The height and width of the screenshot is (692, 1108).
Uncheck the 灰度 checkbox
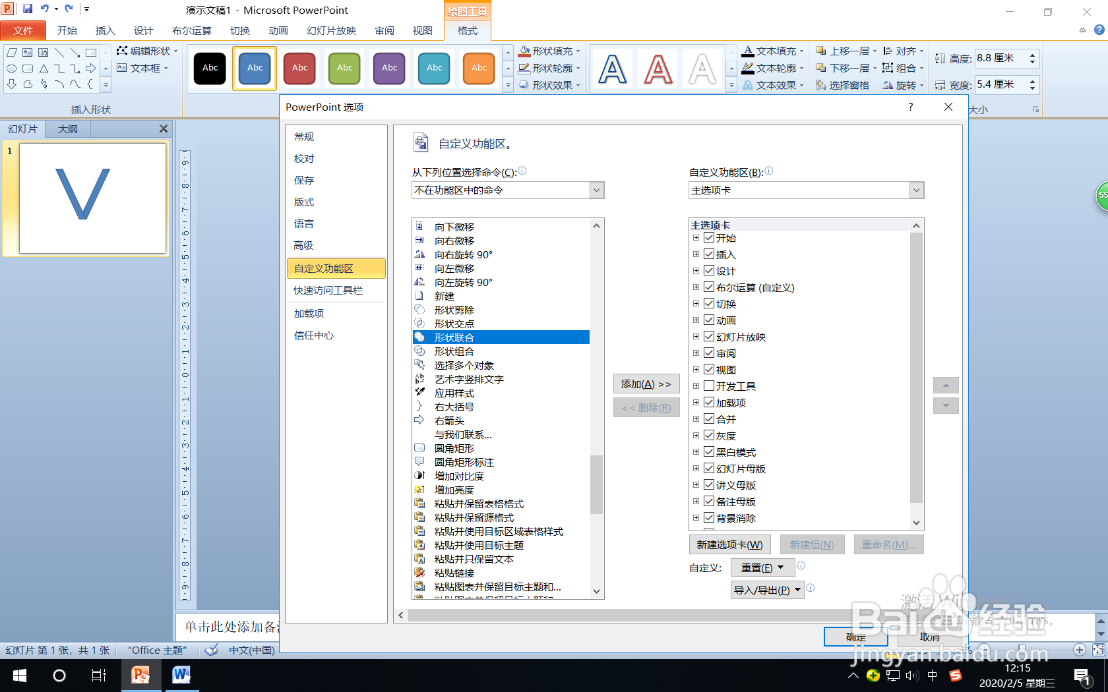708,435
